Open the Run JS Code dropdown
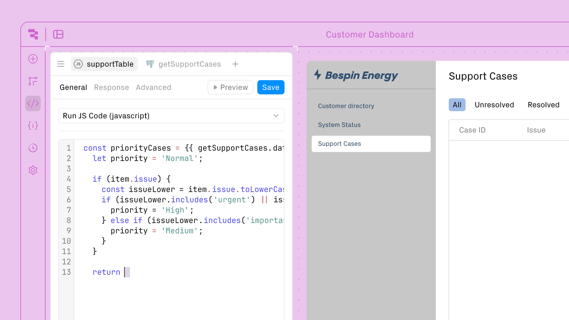Image resolution: width=569 pixels, height=320 pixels. tap(171, 116)
